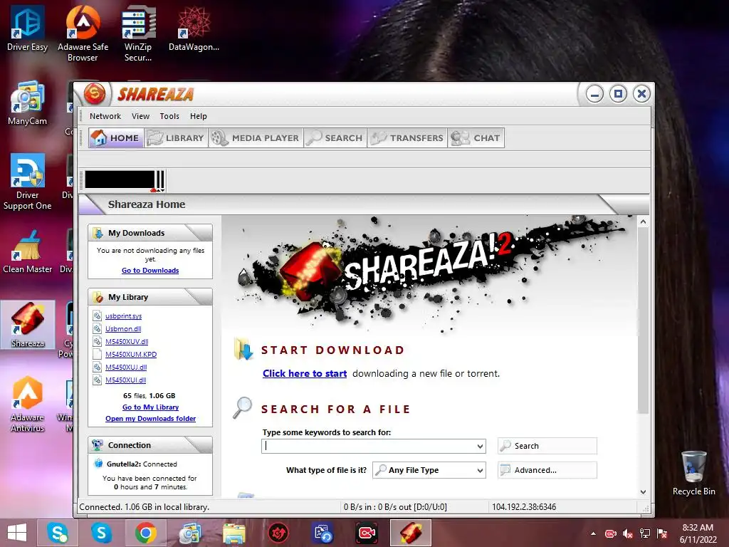Open File Explorer from taskbar
Image resolution: width=729 pixels, height=547 pixels.
pyautogui.click(x=234, y=533)
